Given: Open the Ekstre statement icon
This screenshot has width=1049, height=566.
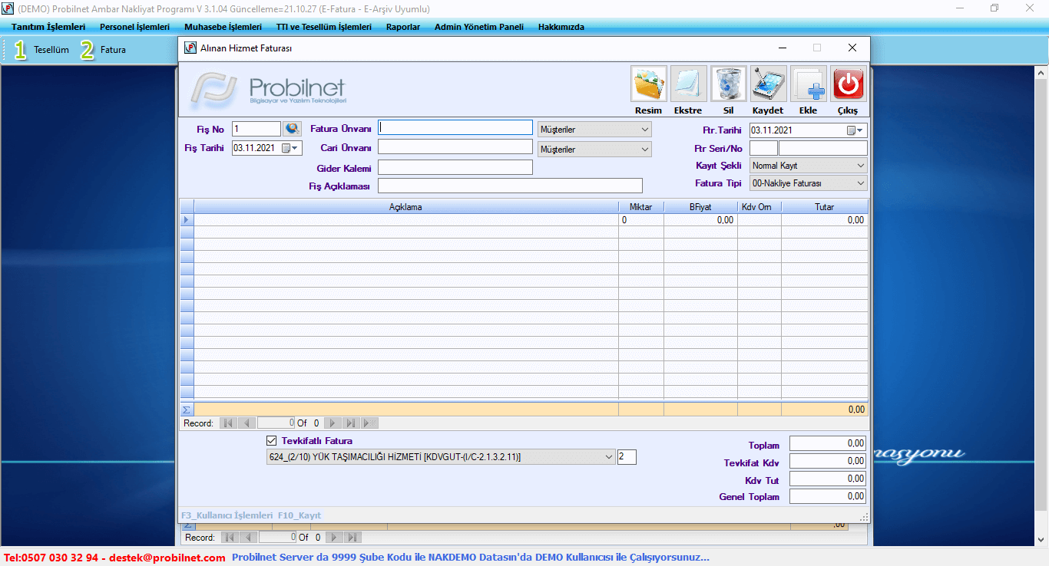Looking at the screenshot, I should (x=688, y=84).
